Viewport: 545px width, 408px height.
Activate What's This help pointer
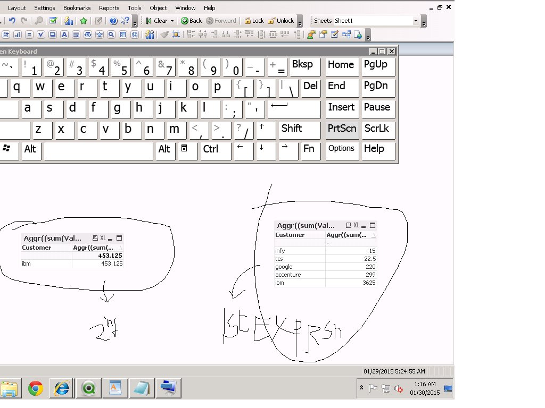click(125, 21)
